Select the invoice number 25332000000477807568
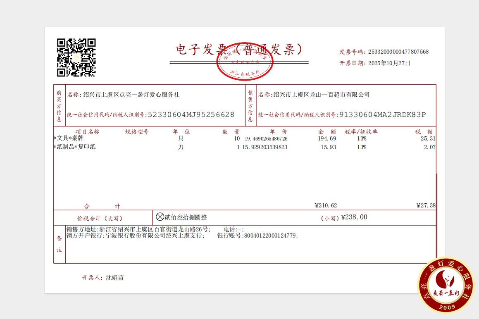The height and width of the screenshot is (319, 479). point(398,52)
